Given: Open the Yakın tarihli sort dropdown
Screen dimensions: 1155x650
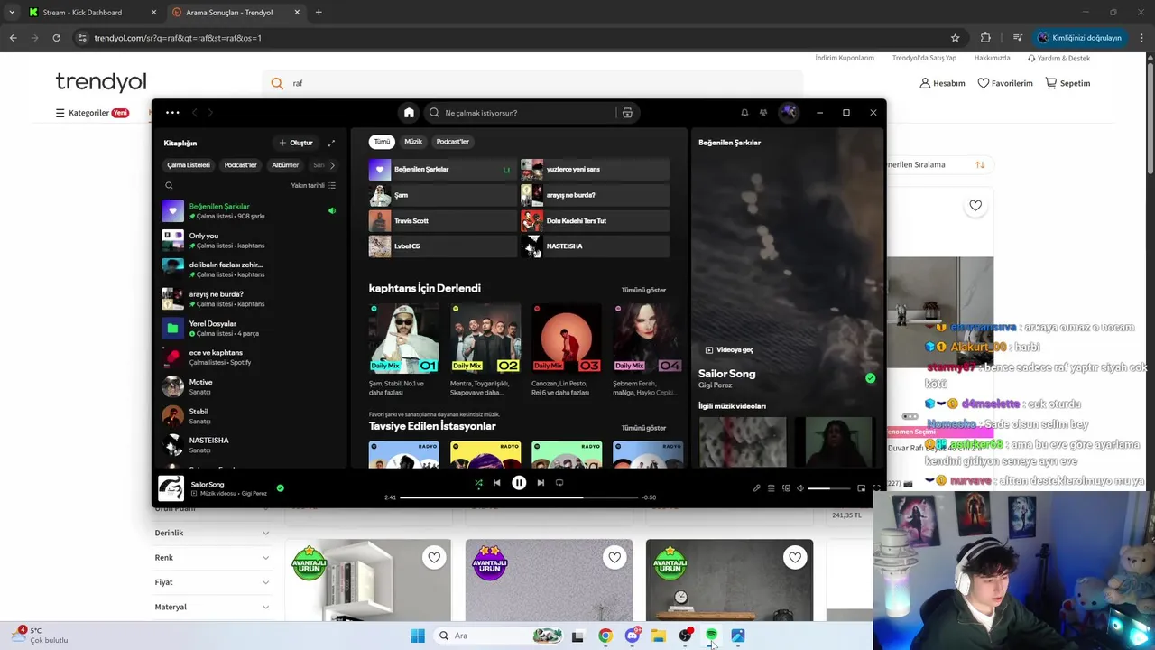Looking at the screenshot, I should [313, 185].
